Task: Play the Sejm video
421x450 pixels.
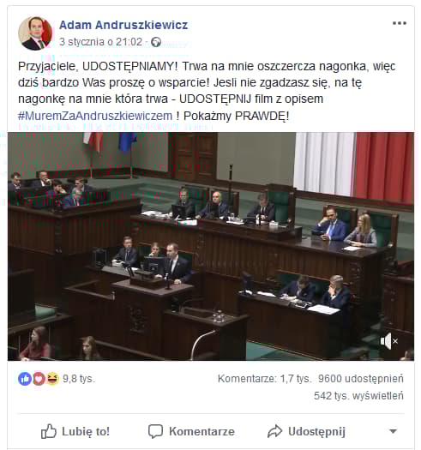Action: pyautogui.click(x=211, y=246)
